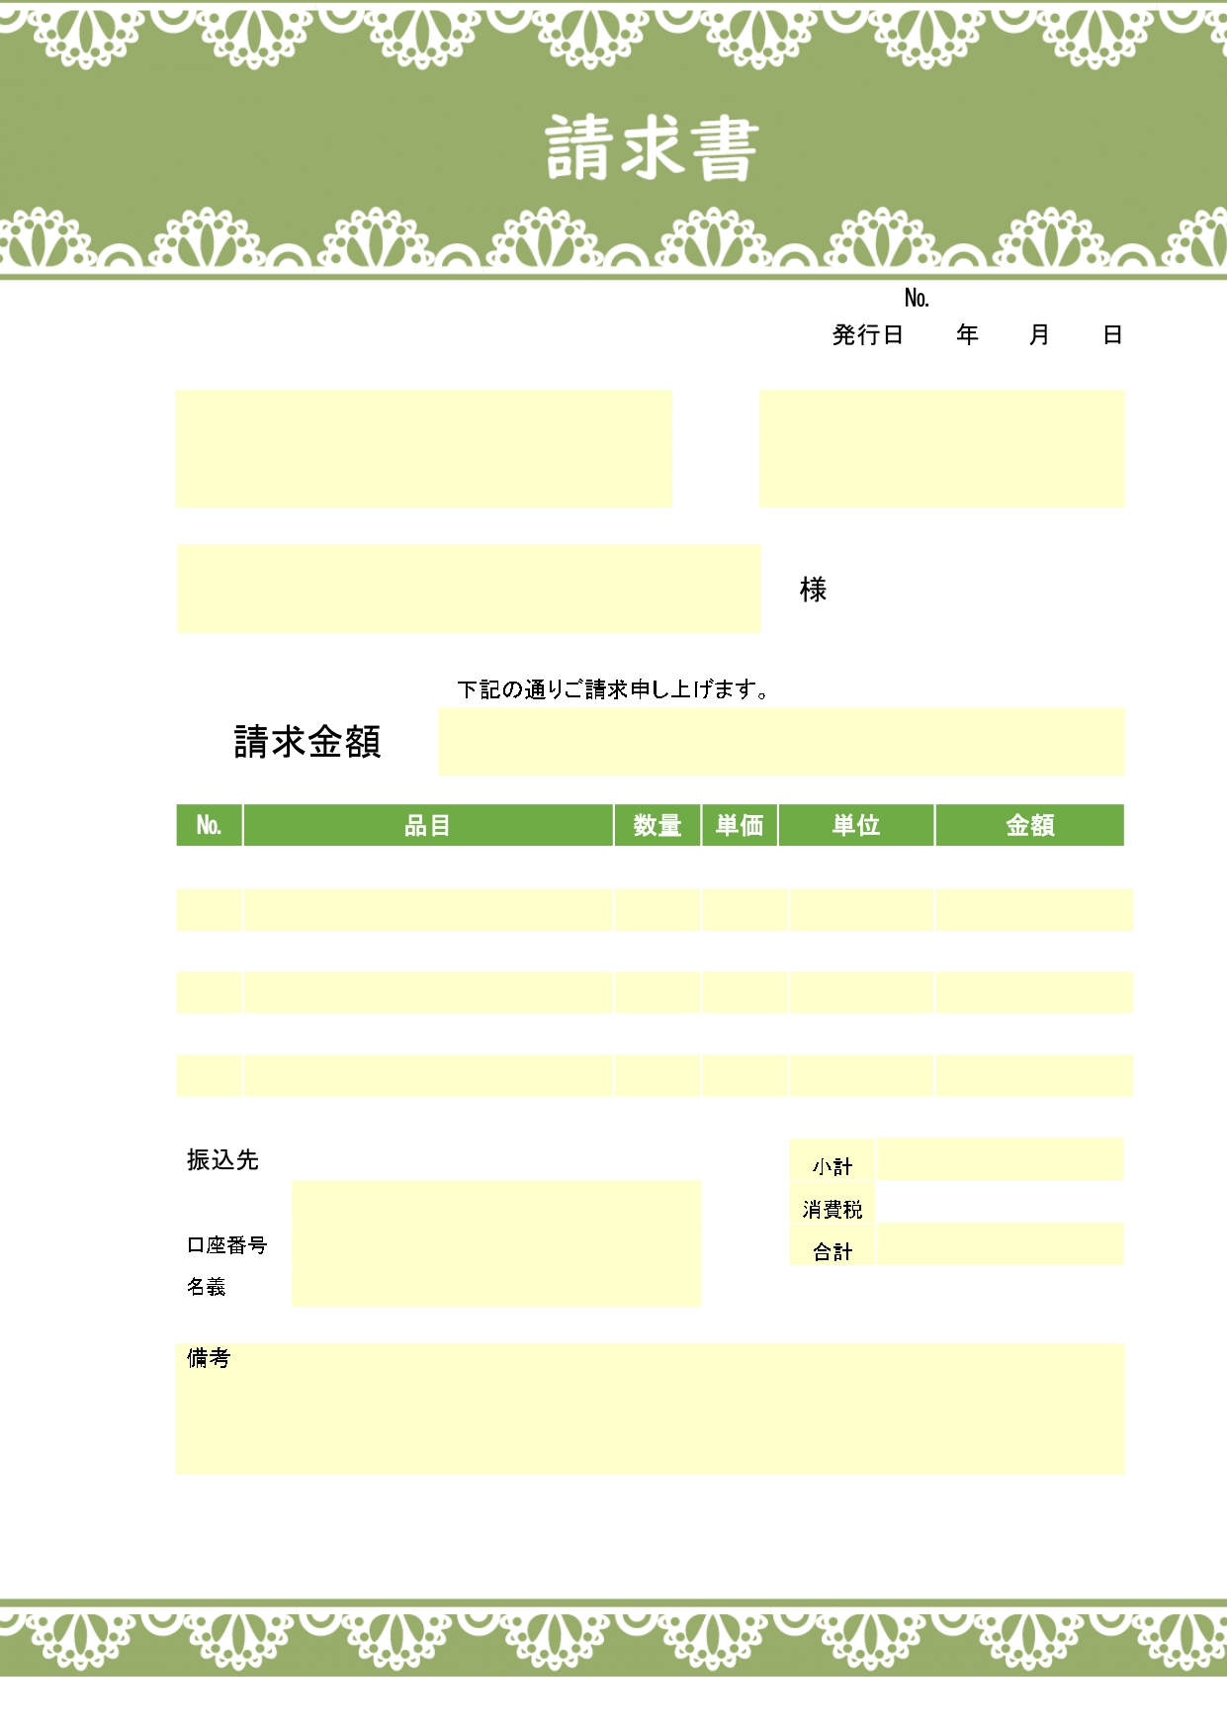Click the 月 month field in date line
The image size is (1227, 1735).
click(1038, 335)
